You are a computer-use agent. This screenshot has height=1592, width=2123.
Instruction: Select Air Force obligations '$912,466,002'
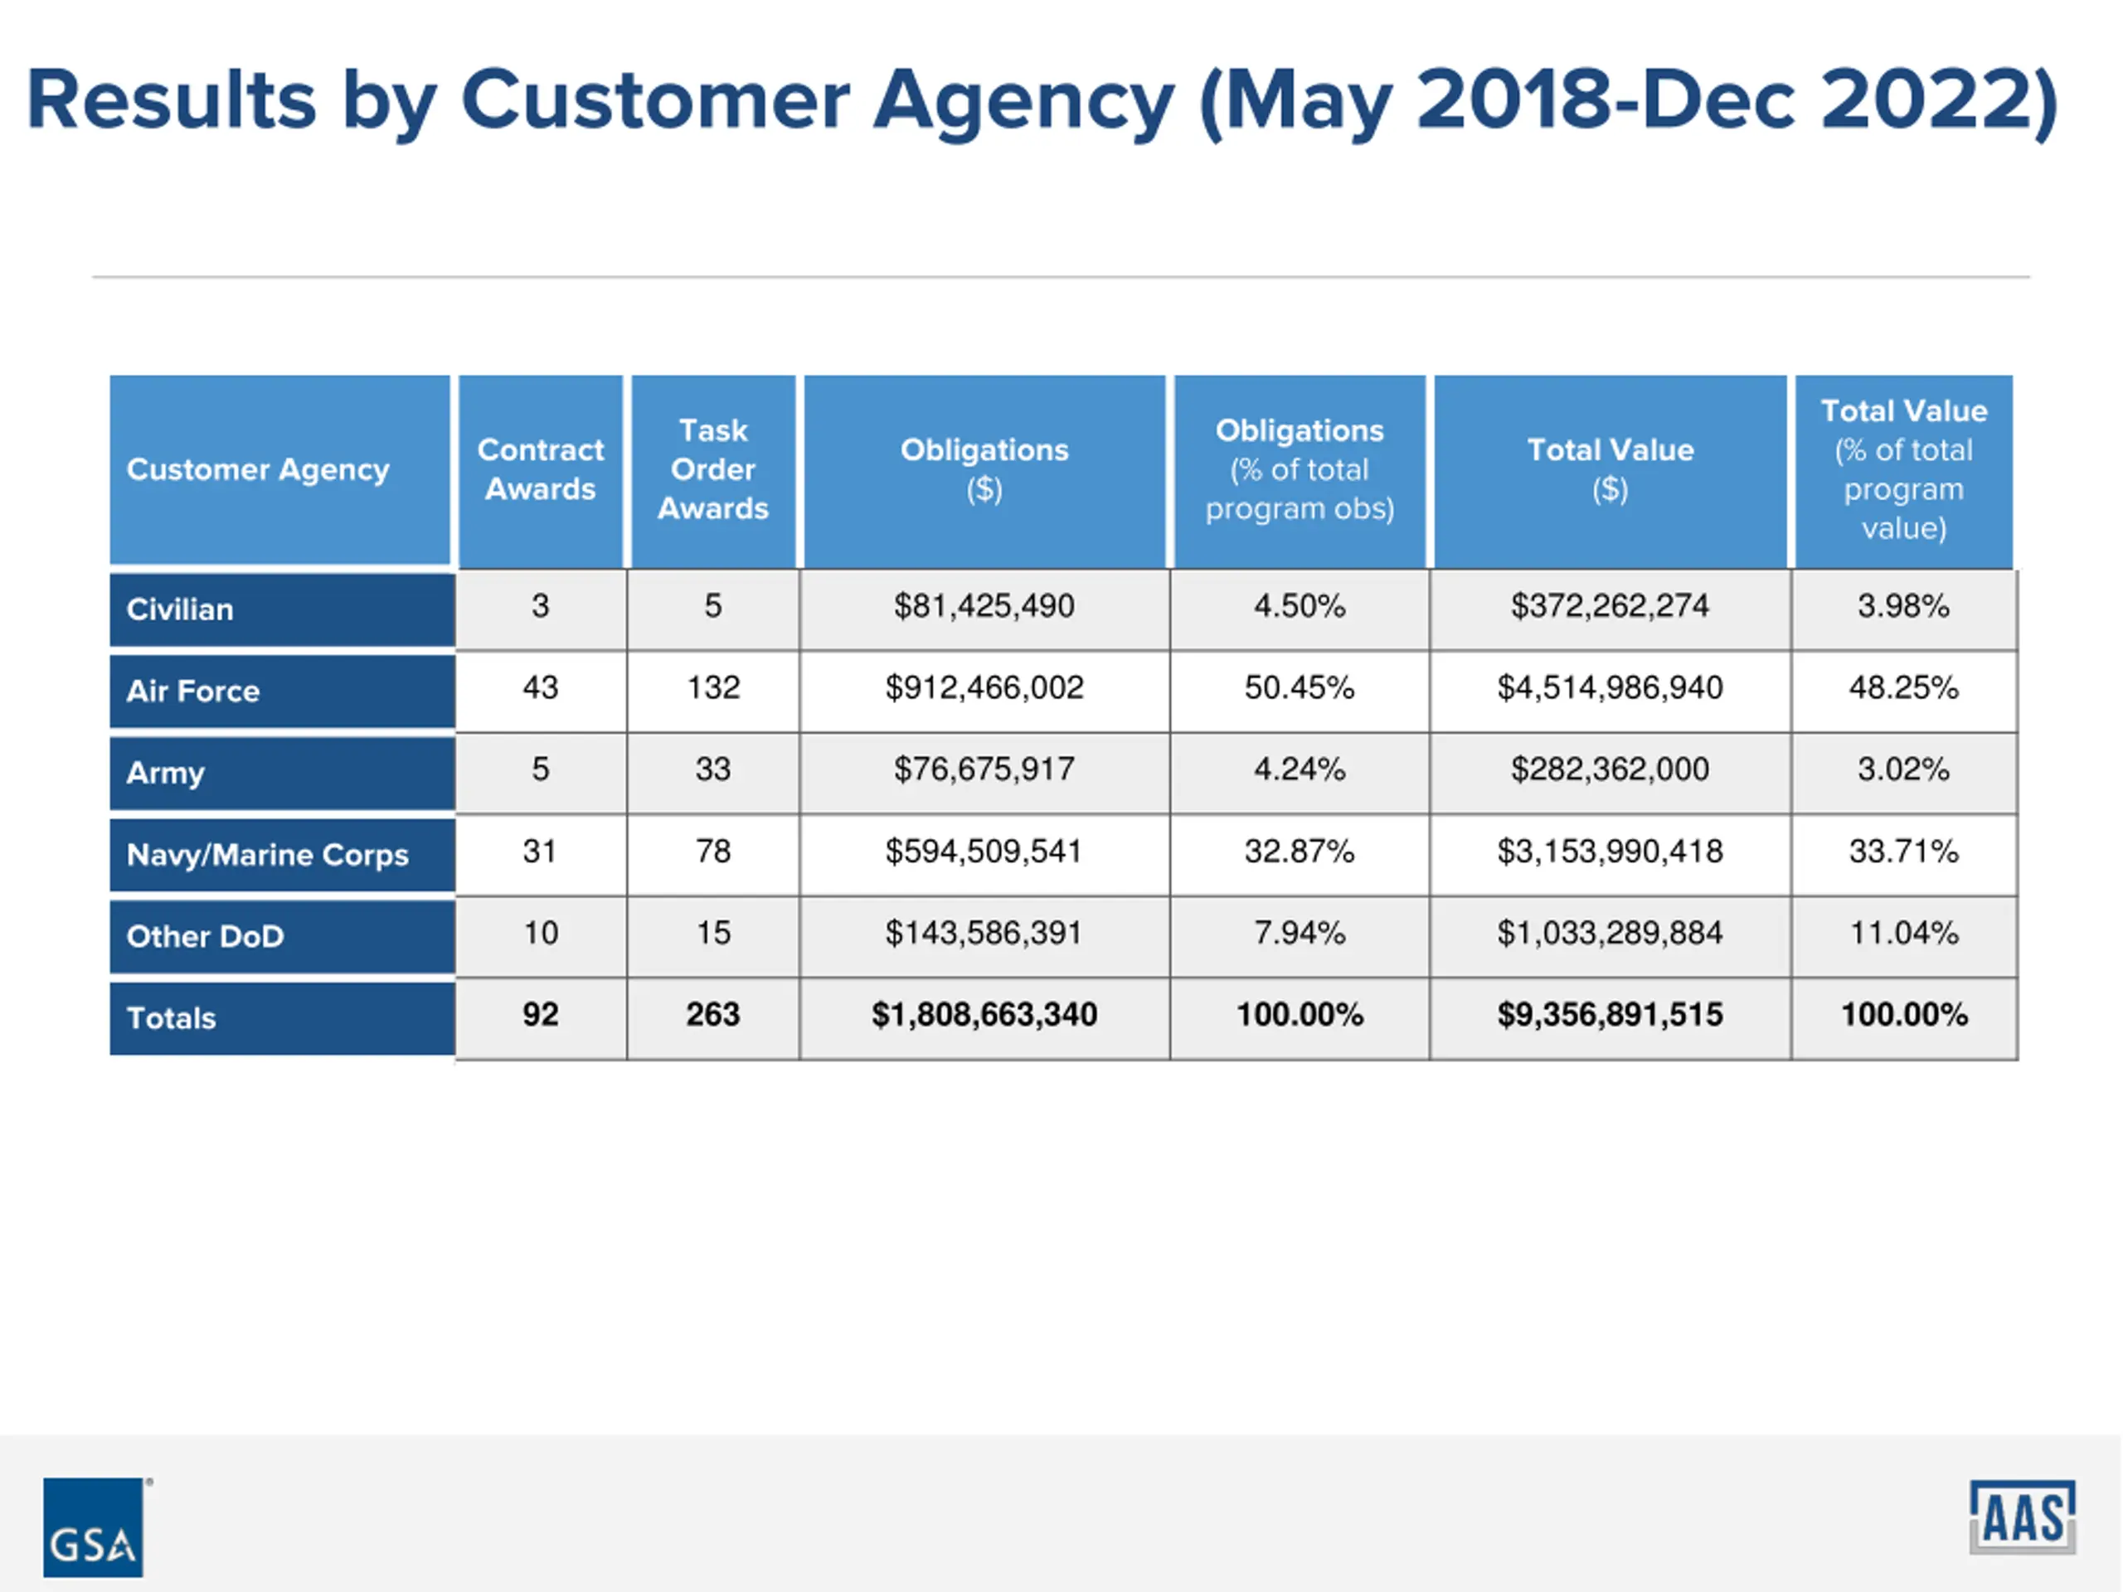click(x=984, y=690)
